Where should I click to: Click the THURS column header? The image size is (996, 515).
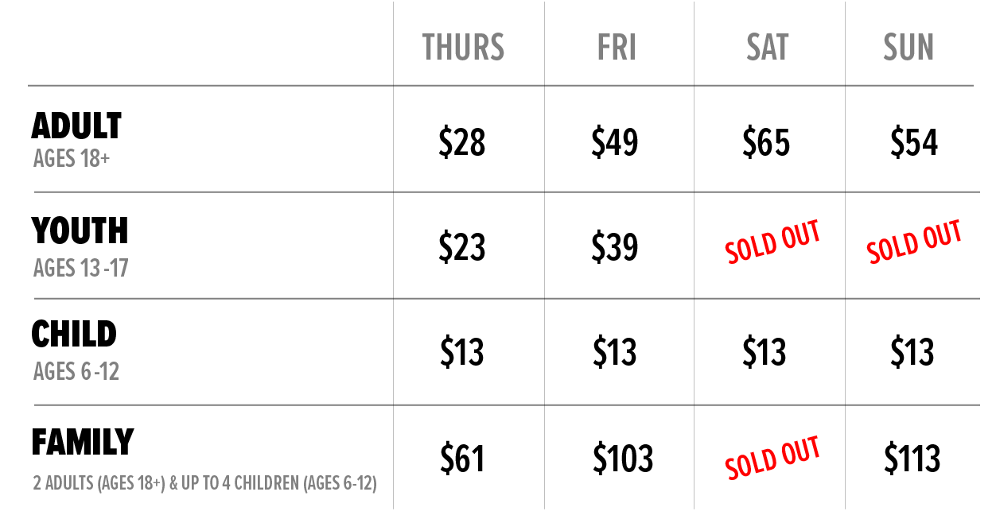463,48
